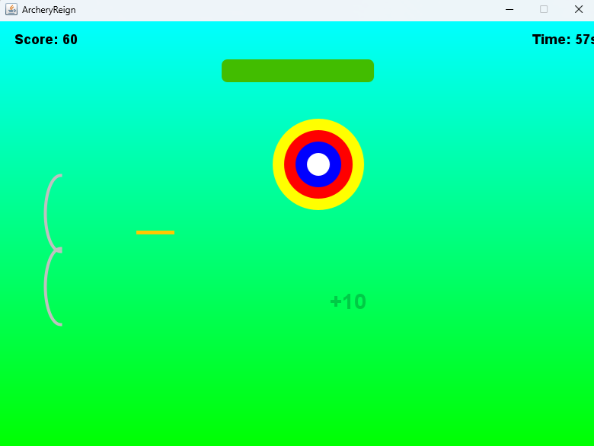Click the floating +10 points text
This screenshot has width=594, height=446.
click(x=348, y=302)
